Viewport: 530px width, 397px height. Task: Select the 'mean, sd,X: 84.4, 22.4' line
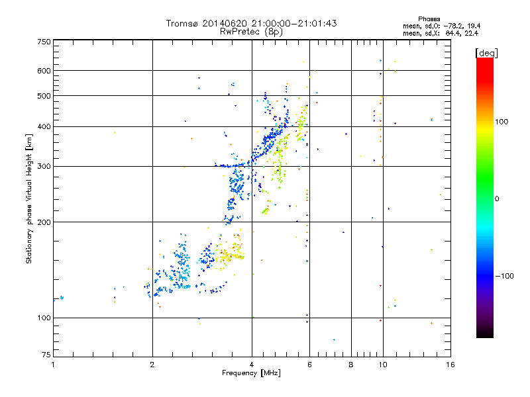click(x=441, y=33)
